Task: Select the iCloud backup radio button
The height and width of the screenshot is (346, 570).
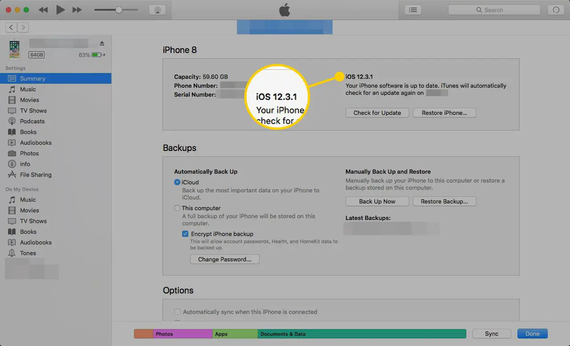Action: (x=177, y=182)
